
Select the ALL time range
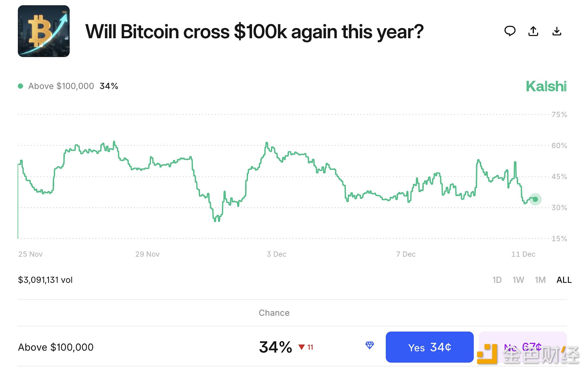coord(564,280)
